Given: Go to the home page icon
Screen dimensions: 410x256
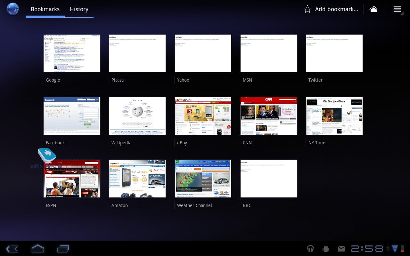Looking at the screenshot, I should [x=373, y=9].
